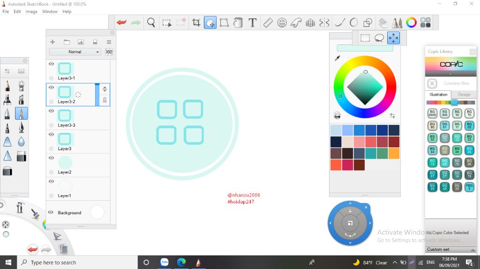The width and height of the screenshot is (480, 269).
Task: Expand Copic Library panel handle arrow
Action: pyautogui.click(x=450, y=74)
